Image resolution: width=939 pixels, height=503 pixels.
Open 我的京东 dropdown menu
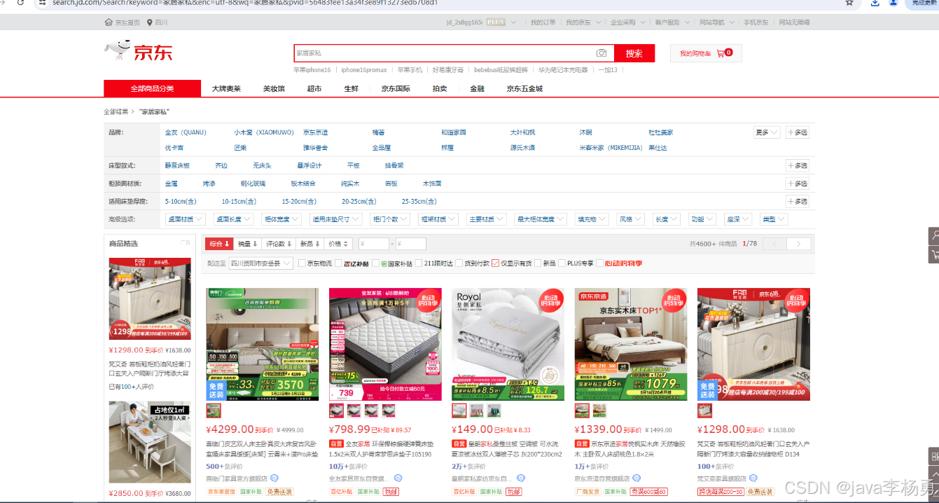coord(583,22)
